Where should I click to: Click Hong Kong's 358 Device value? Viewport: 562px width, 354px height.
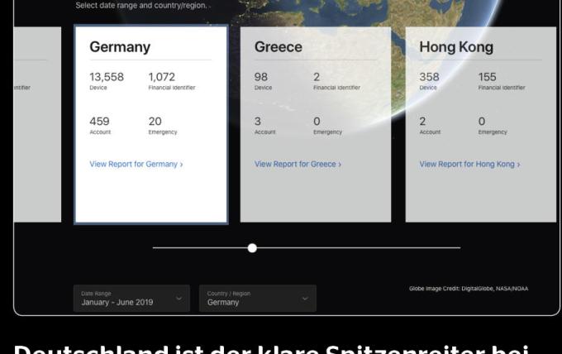pyautogui.click(x=429, y=77)
